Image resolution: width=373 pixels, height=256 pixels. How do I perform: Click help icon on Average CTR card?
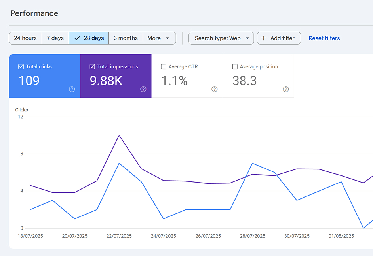point(215,89)
